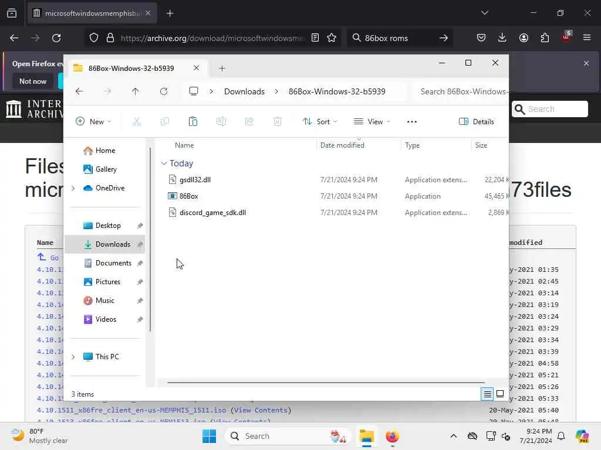The image size is (601, 450).
Task: Go up one folder level in File Explorer
Action: (136, 91)
